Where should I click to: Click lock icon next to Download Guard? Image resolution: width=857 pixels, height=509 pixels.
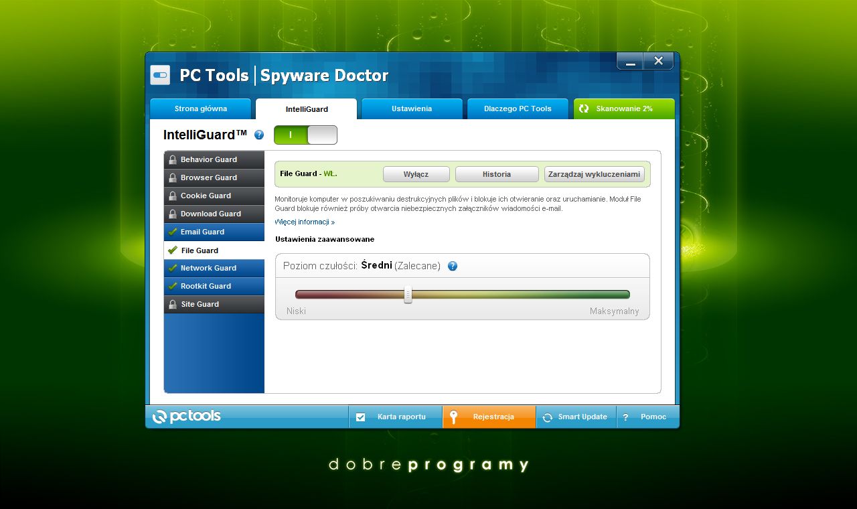pyautogui.click(x=173, y=214)
